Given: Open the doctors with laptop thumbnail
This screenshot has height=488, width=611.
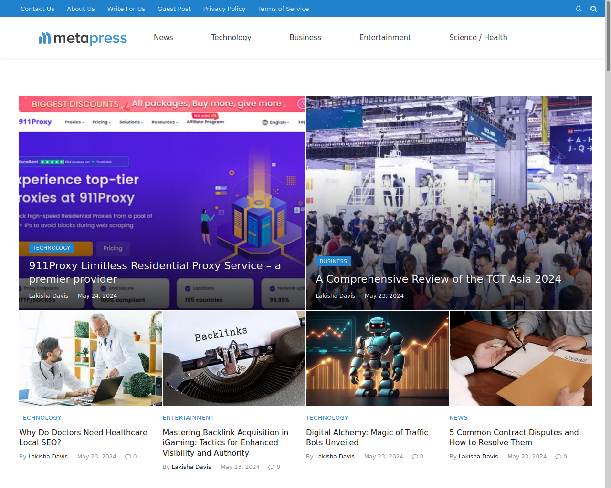Looking at the screenshot, I should 90,358.
